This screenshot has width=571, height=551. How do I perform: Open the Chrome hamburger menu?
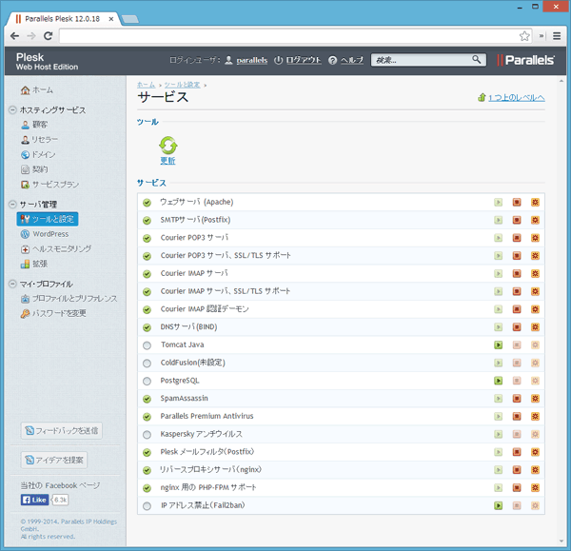coord(557,36)
